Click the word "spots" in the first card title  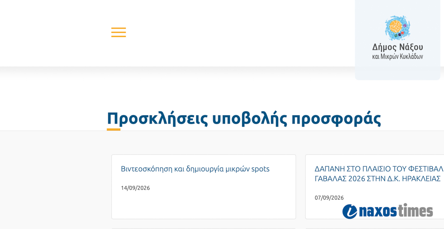coord(261,169)
